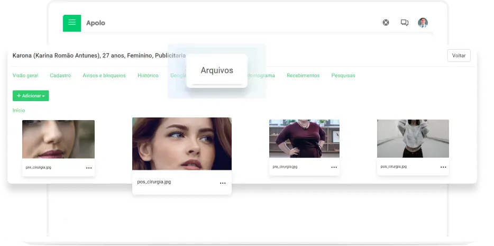Select the highlighted Arquivos tab
Image resolution: width=494 pixels, height=246 pixels.
217,70
